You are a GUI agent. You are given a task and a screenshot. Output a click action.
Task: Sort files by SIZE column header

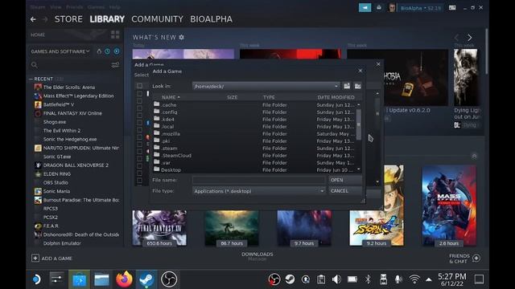(232, 97)
